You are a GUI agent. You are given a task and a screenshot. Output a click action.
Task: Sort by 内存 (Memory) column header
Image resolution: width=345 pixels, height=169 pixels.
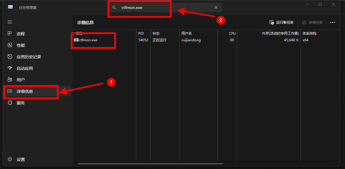pos(280,33)
